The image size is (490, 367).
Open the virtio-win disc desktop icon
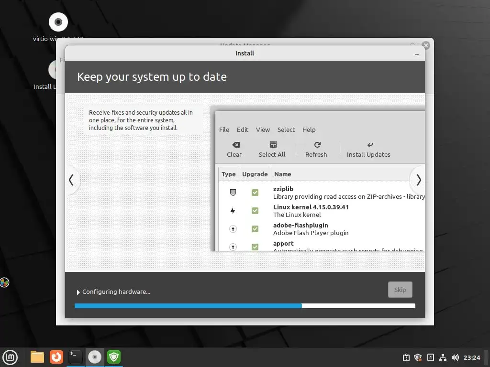coord(58,22)
